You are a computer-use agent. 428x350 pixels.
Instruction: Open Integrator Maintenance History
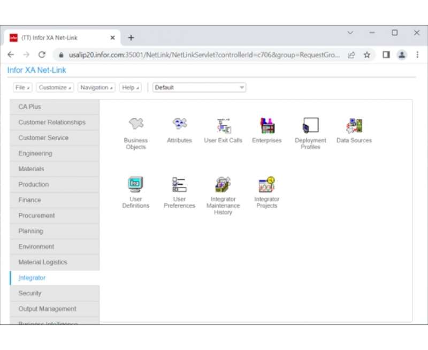(223, 184)
